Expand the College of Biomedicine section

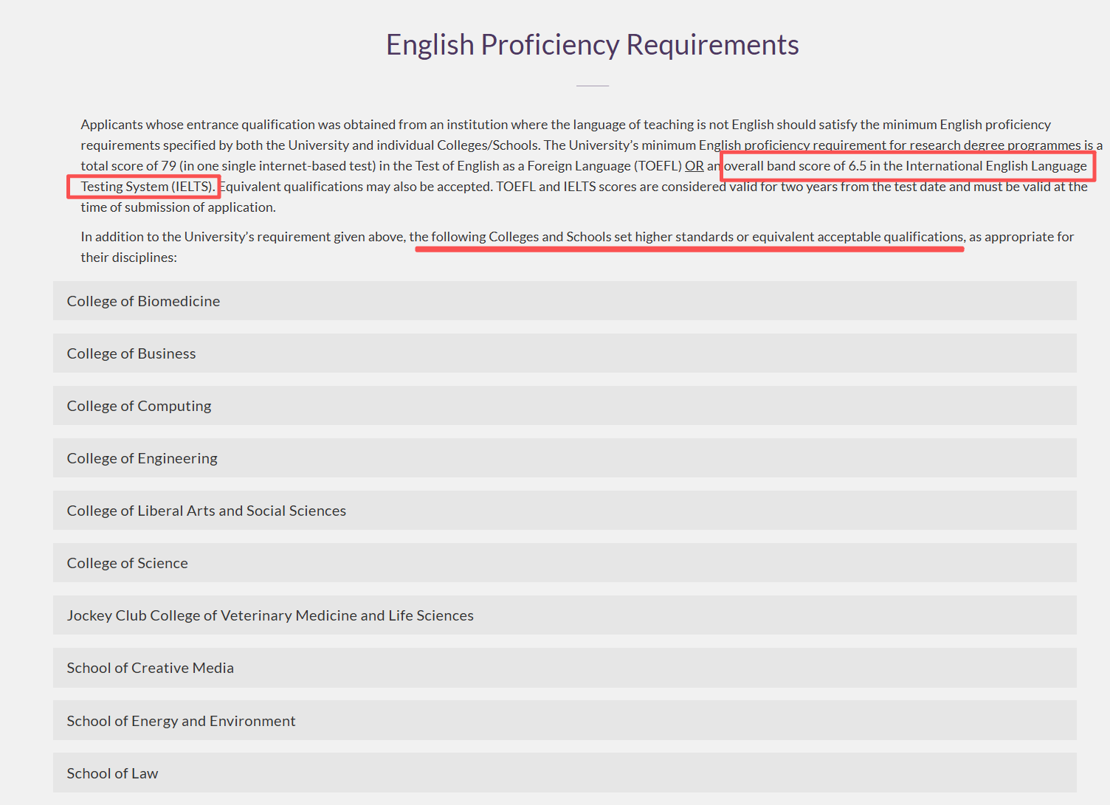pos(565,300)
